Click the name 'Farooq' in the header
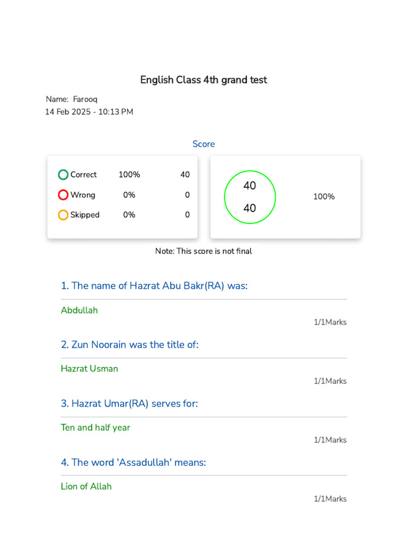The height and width of the screenshot is (545, 408). [x=85, y=100]
